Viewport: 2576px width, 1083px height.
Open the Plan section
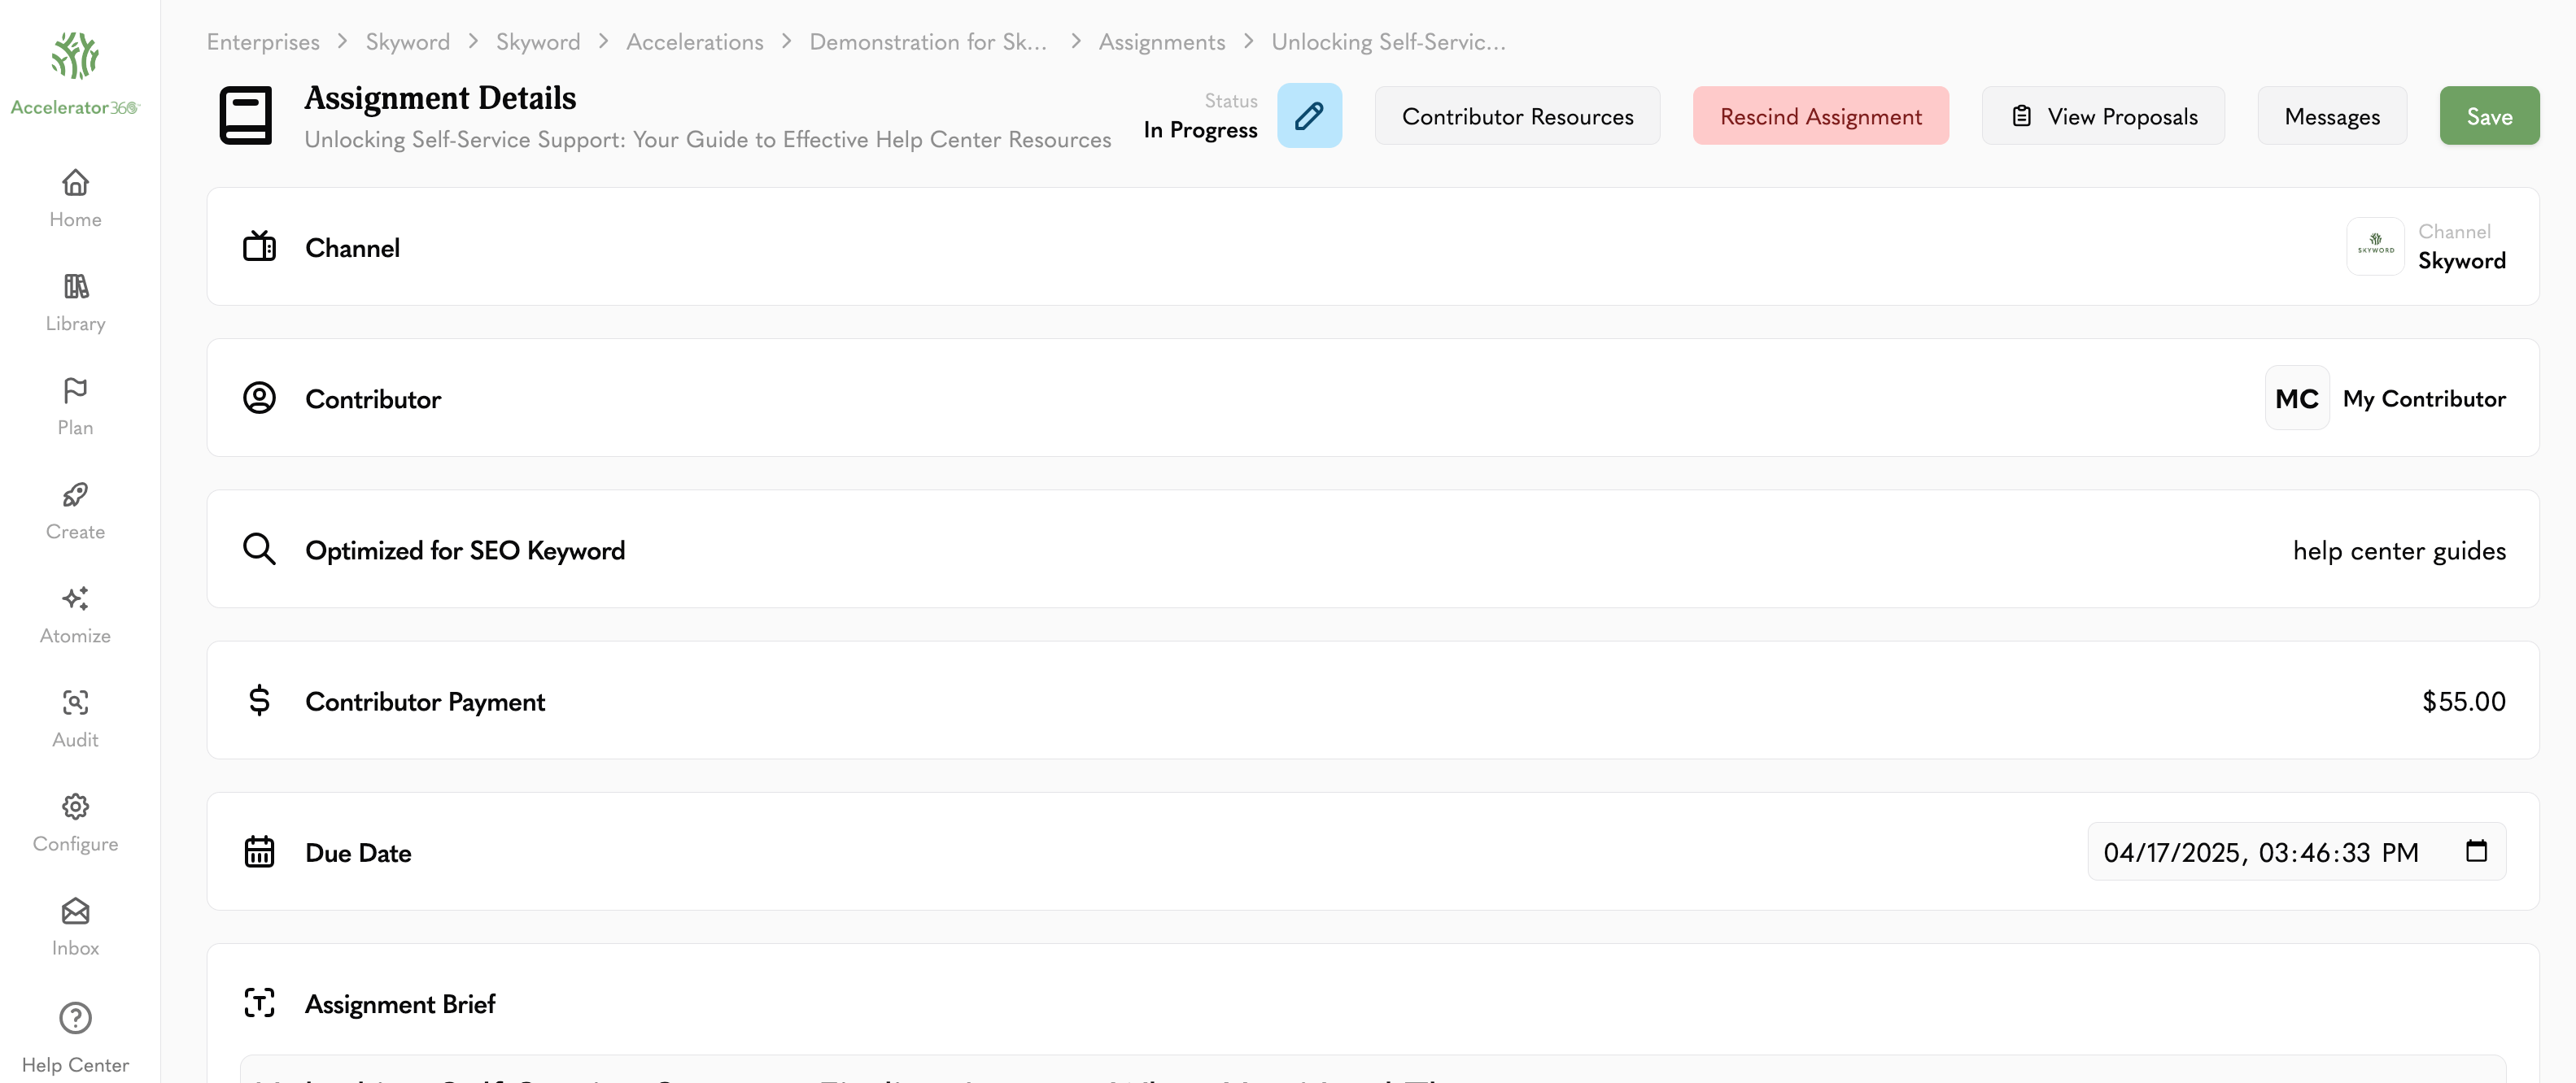pos(75,407)
